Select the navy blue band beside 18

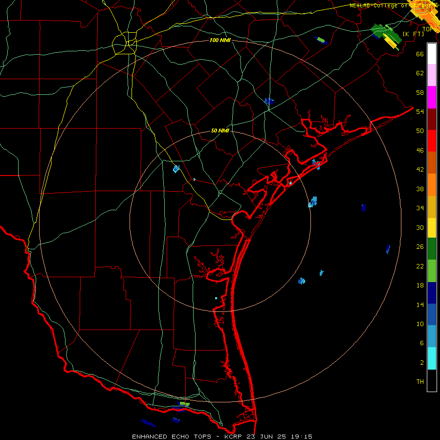432,293
